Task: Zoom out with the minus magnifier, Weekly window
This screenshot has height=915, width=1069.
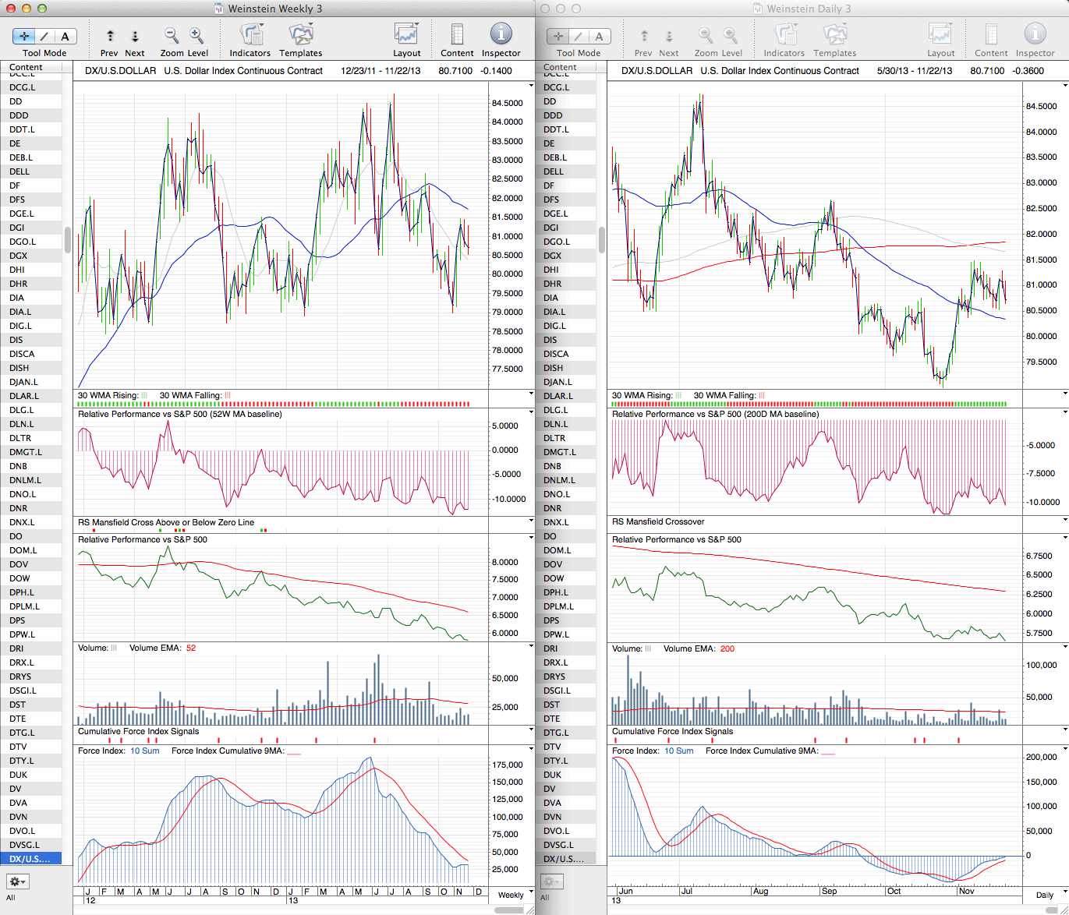Action: (x=172, y=35)
